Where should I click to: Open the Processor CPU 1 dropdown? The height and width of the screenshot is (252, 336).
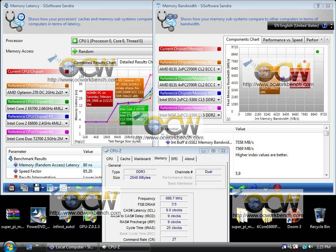(112, 41)
